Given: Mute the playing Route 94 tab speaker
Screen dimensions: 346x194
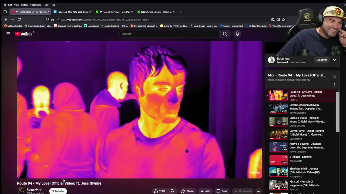Looking at the screenshot, I should [17, 12].
